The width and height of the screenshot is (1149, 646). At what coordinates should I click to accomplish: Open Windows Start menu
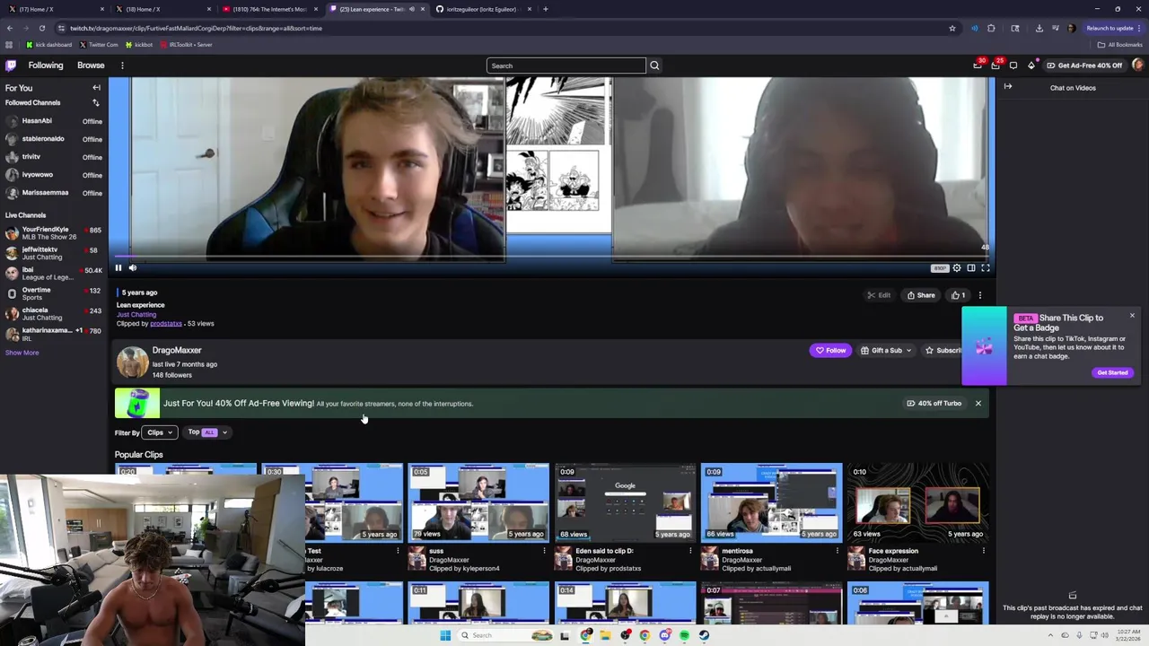[x=445, y=635]
